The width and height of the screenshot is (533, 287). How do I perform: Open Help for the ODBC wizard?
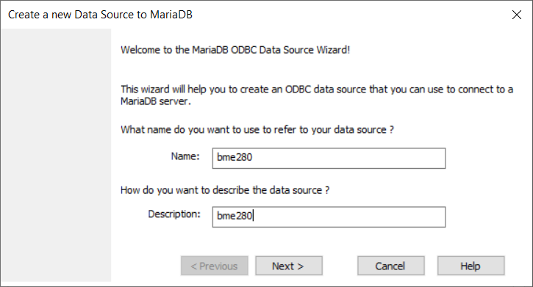(471, 266)
